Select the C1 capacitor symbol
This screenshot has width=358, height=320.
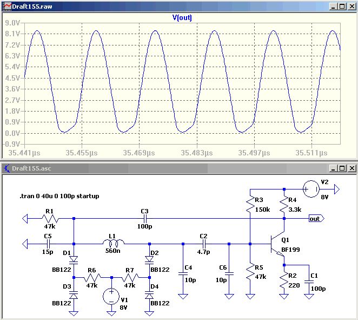pos(309,282)
